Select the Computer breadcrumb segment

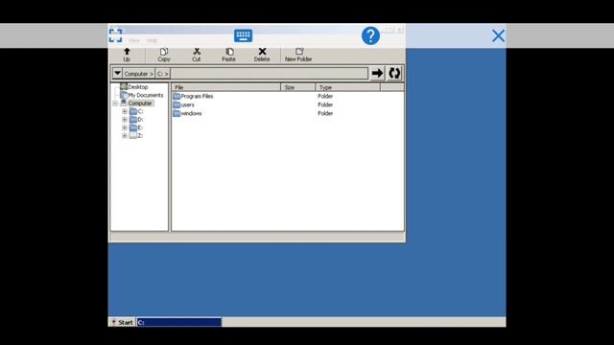click(x=138, y=74)
